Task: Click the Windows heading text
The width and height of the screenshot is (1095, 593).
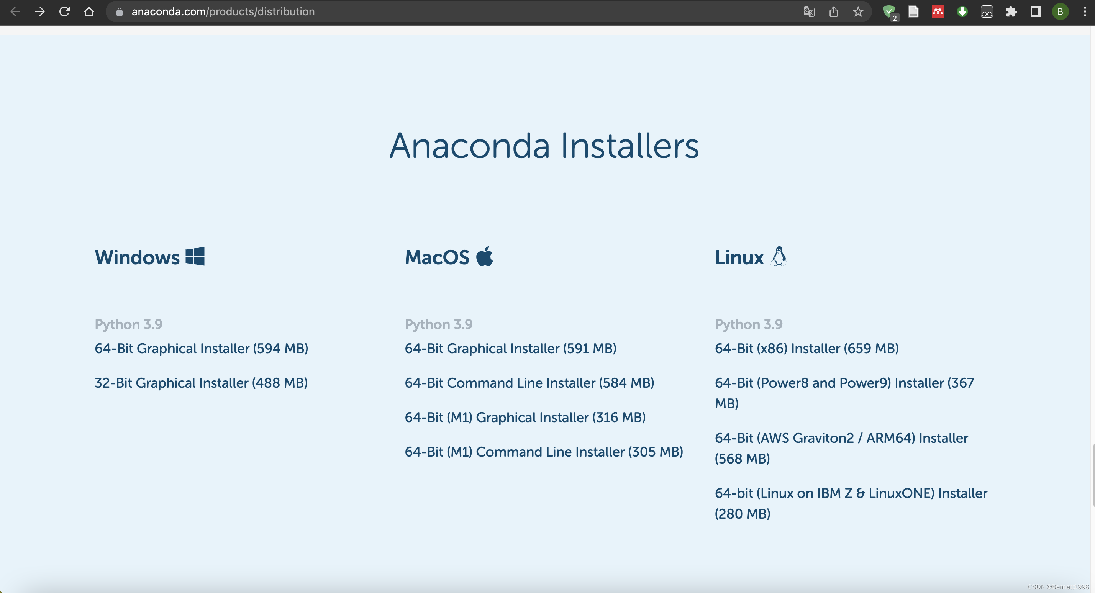Action: (137, 257)
